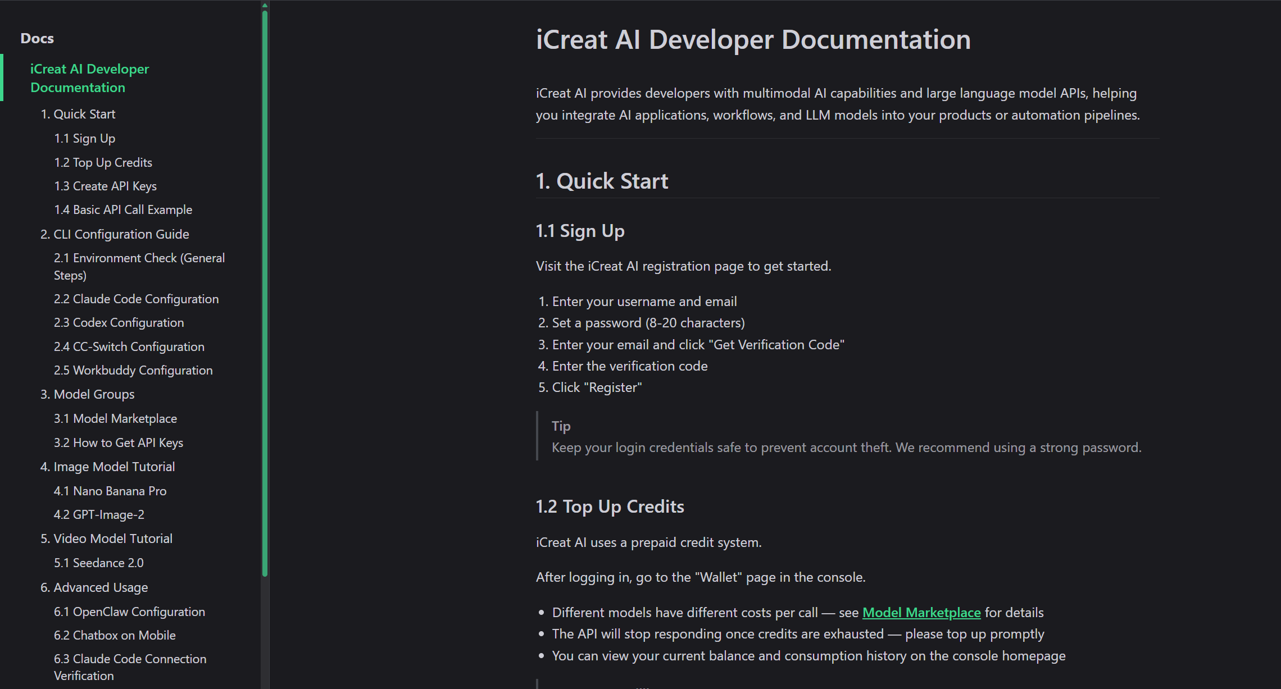Click bullet about viewing balance and consumption history

(809, 656)
